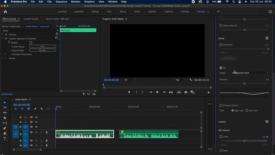Switch to Editing workspace
The height and width of the screenshot is (155, 275).
[95, 12]
